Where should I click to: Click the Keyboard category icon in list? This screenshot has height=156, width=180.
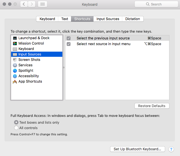(x=15, y=49)
